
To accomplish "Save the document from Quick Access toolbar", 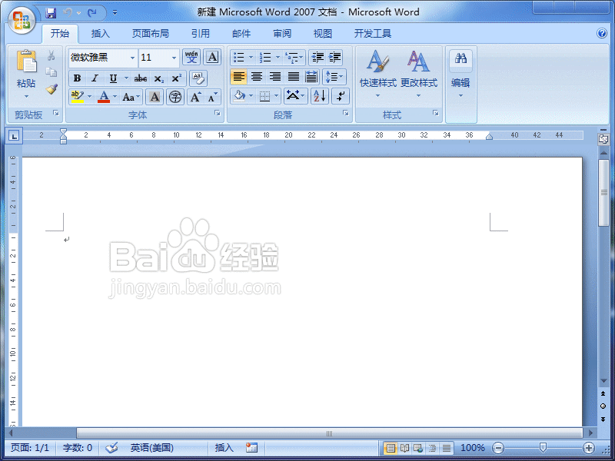I will click(x=51, y=13).
